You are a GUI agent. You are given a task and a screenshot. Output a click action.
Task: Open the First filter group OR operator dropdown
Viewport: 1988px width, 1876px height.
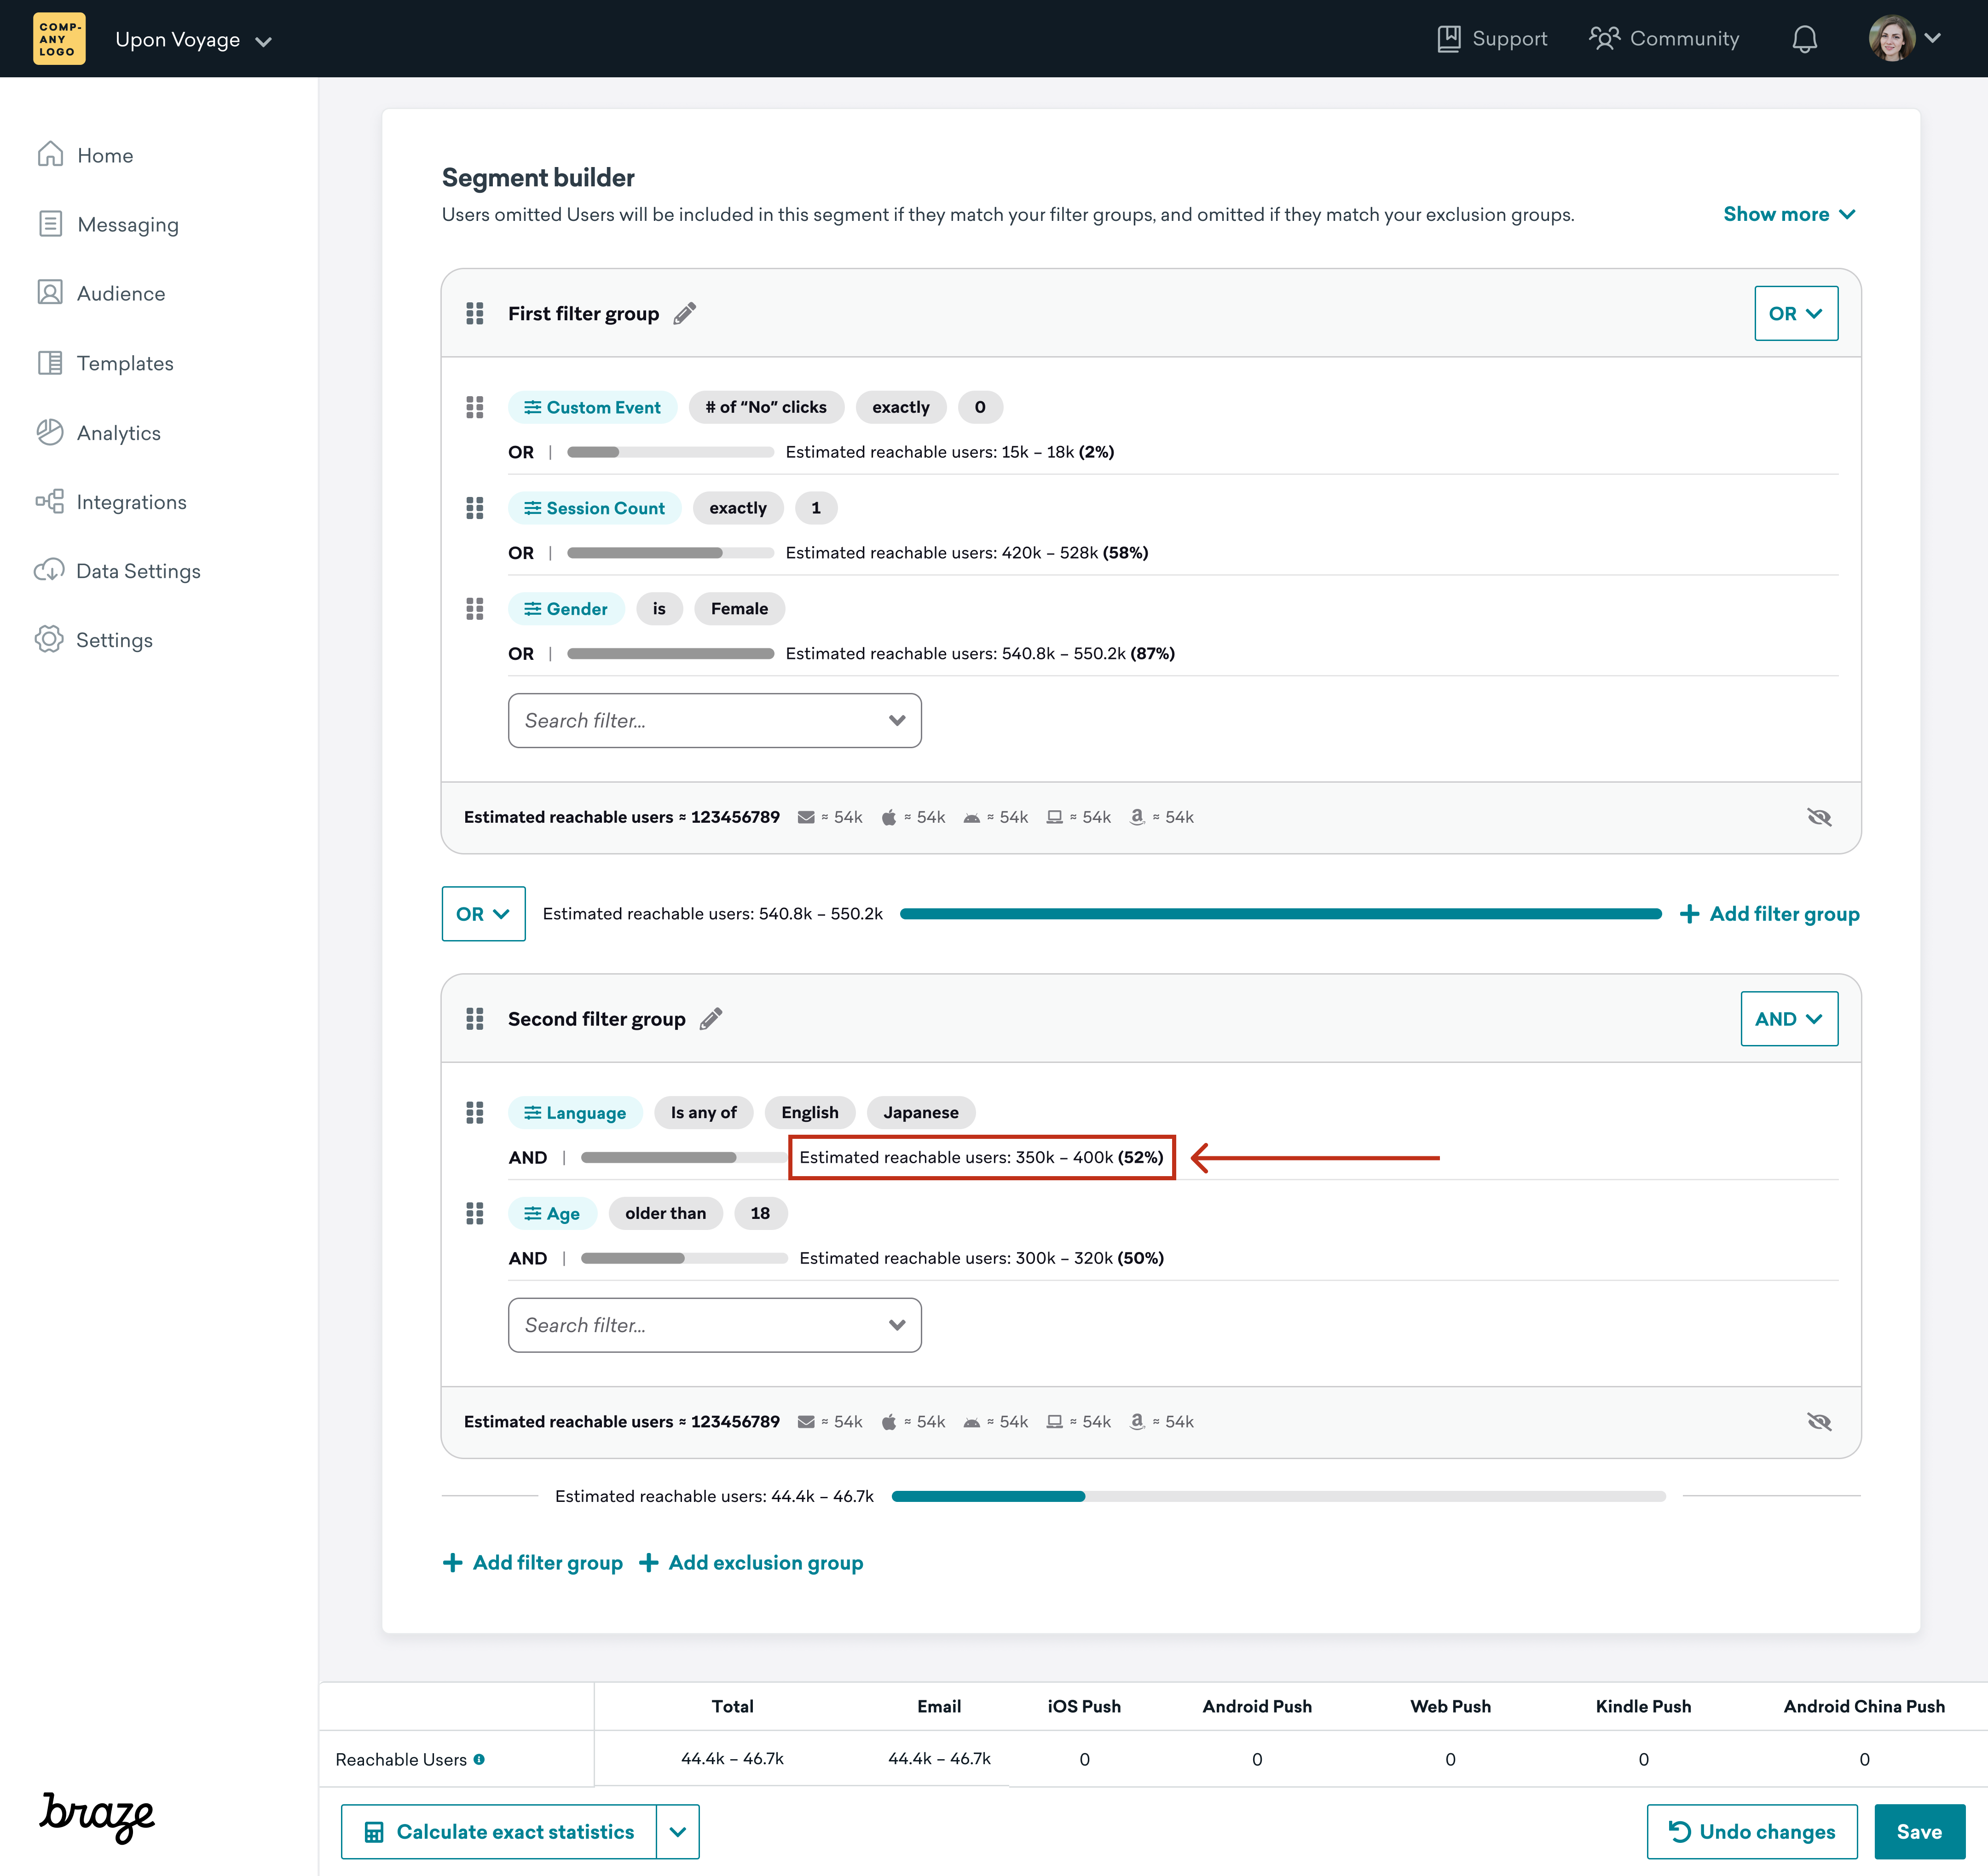[1796, 313]
